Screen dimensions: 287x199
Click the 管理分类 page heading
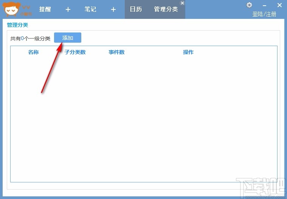[x=17, y=25]
